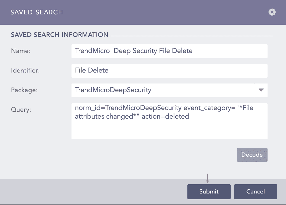Click the Cancel button
The width and height of the screenshot is (286, 205).
point(255,191)
